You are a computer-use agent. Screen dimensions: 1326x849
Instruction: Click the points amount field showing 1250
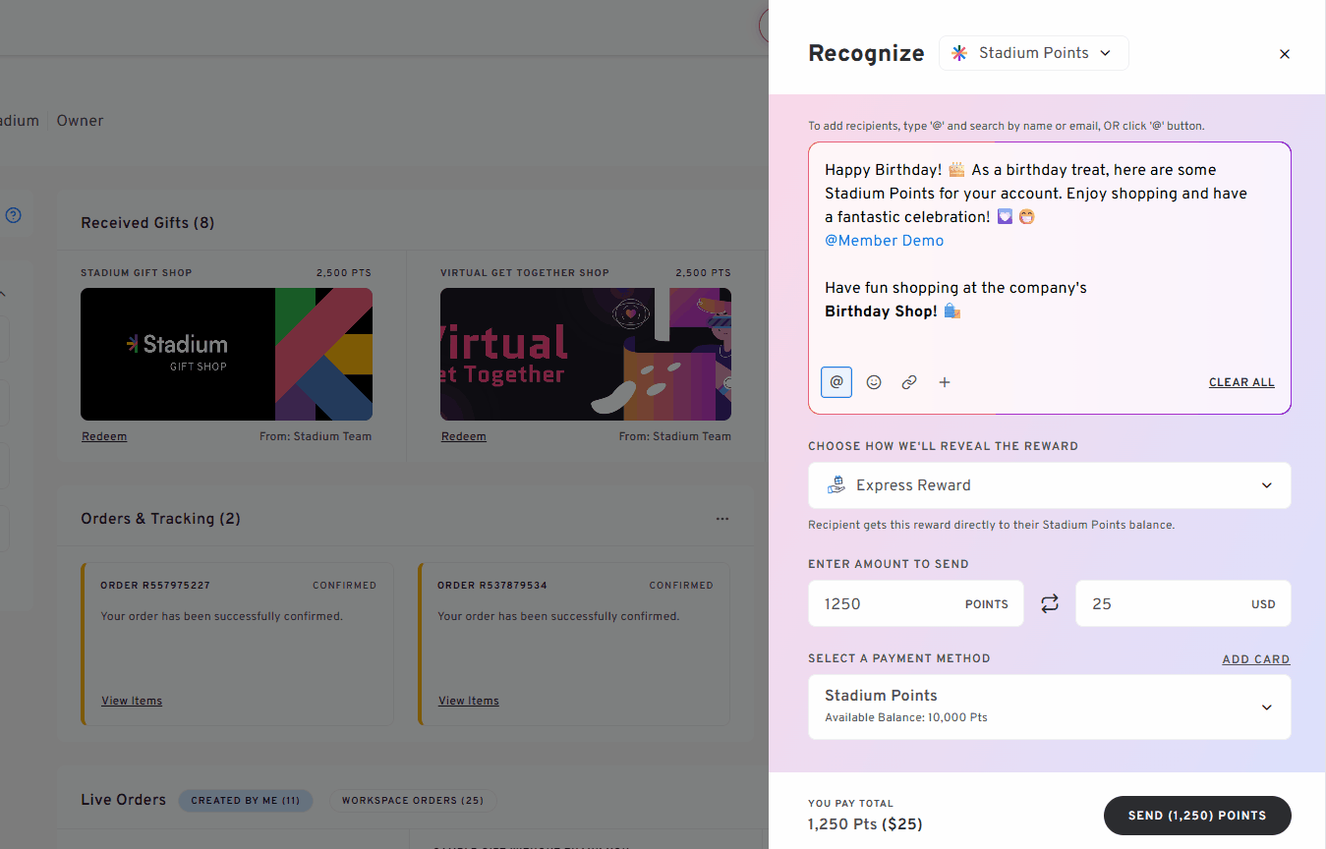pos(916,603)
